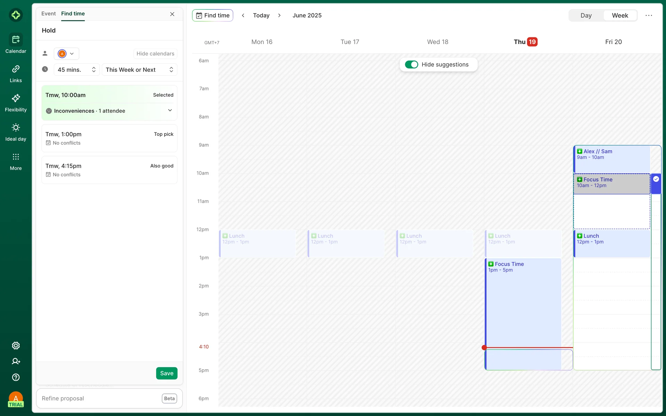Click the checkmark on Friday's selected slot
The width and height of the screenshot is (666, 416).
tap(656, 179)
